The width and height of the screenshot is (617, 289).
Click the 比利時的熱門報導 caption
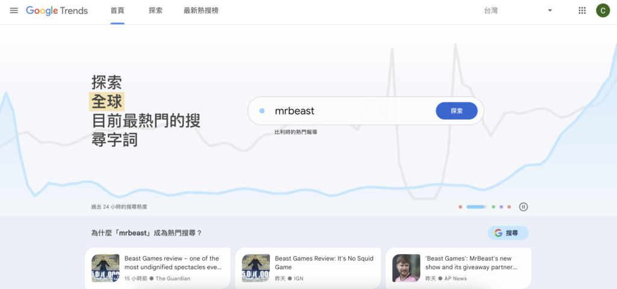(296, 132)
